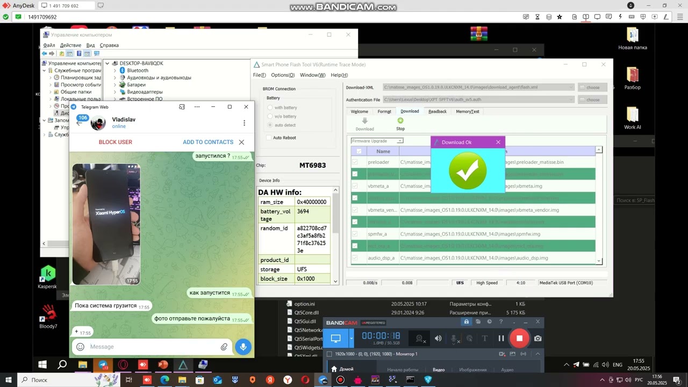688x387 pixels.
Task: Toggle Bandicam mouse cursor effect icon
Action: point(469,338)
